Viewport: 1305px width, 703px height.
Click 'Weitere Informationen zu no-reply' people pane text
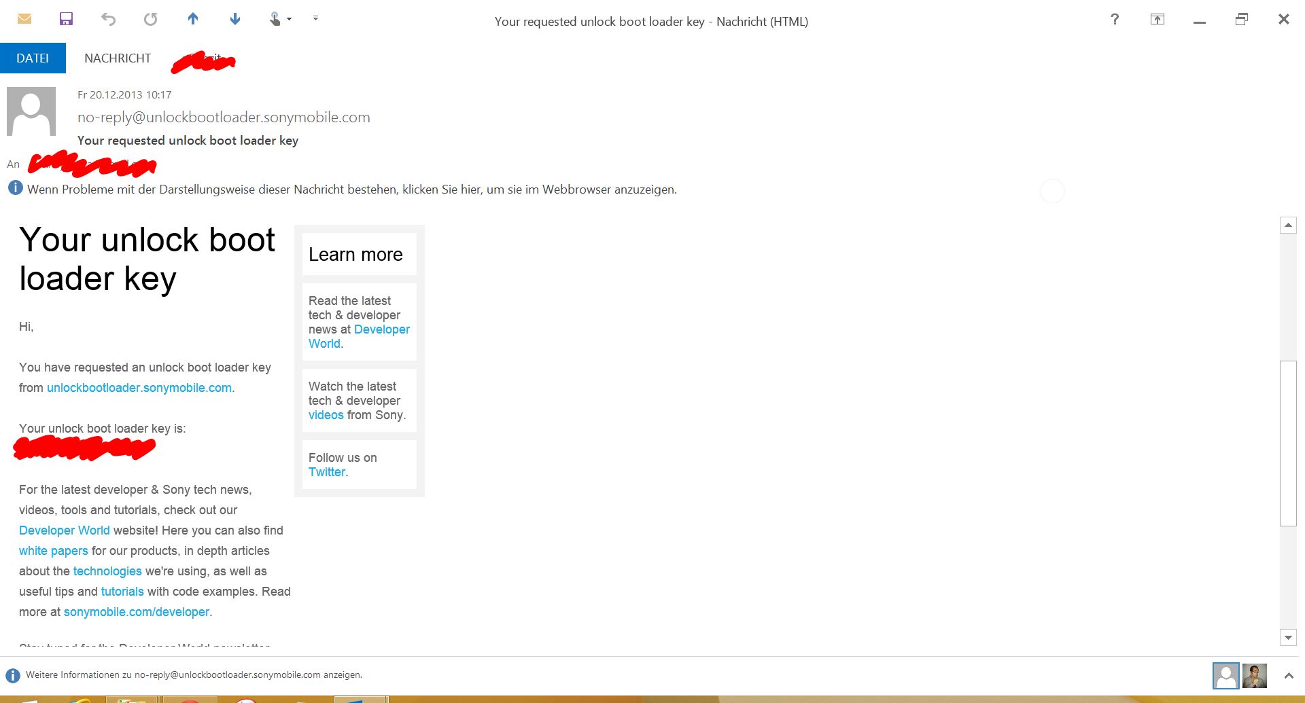coord(194,675)
